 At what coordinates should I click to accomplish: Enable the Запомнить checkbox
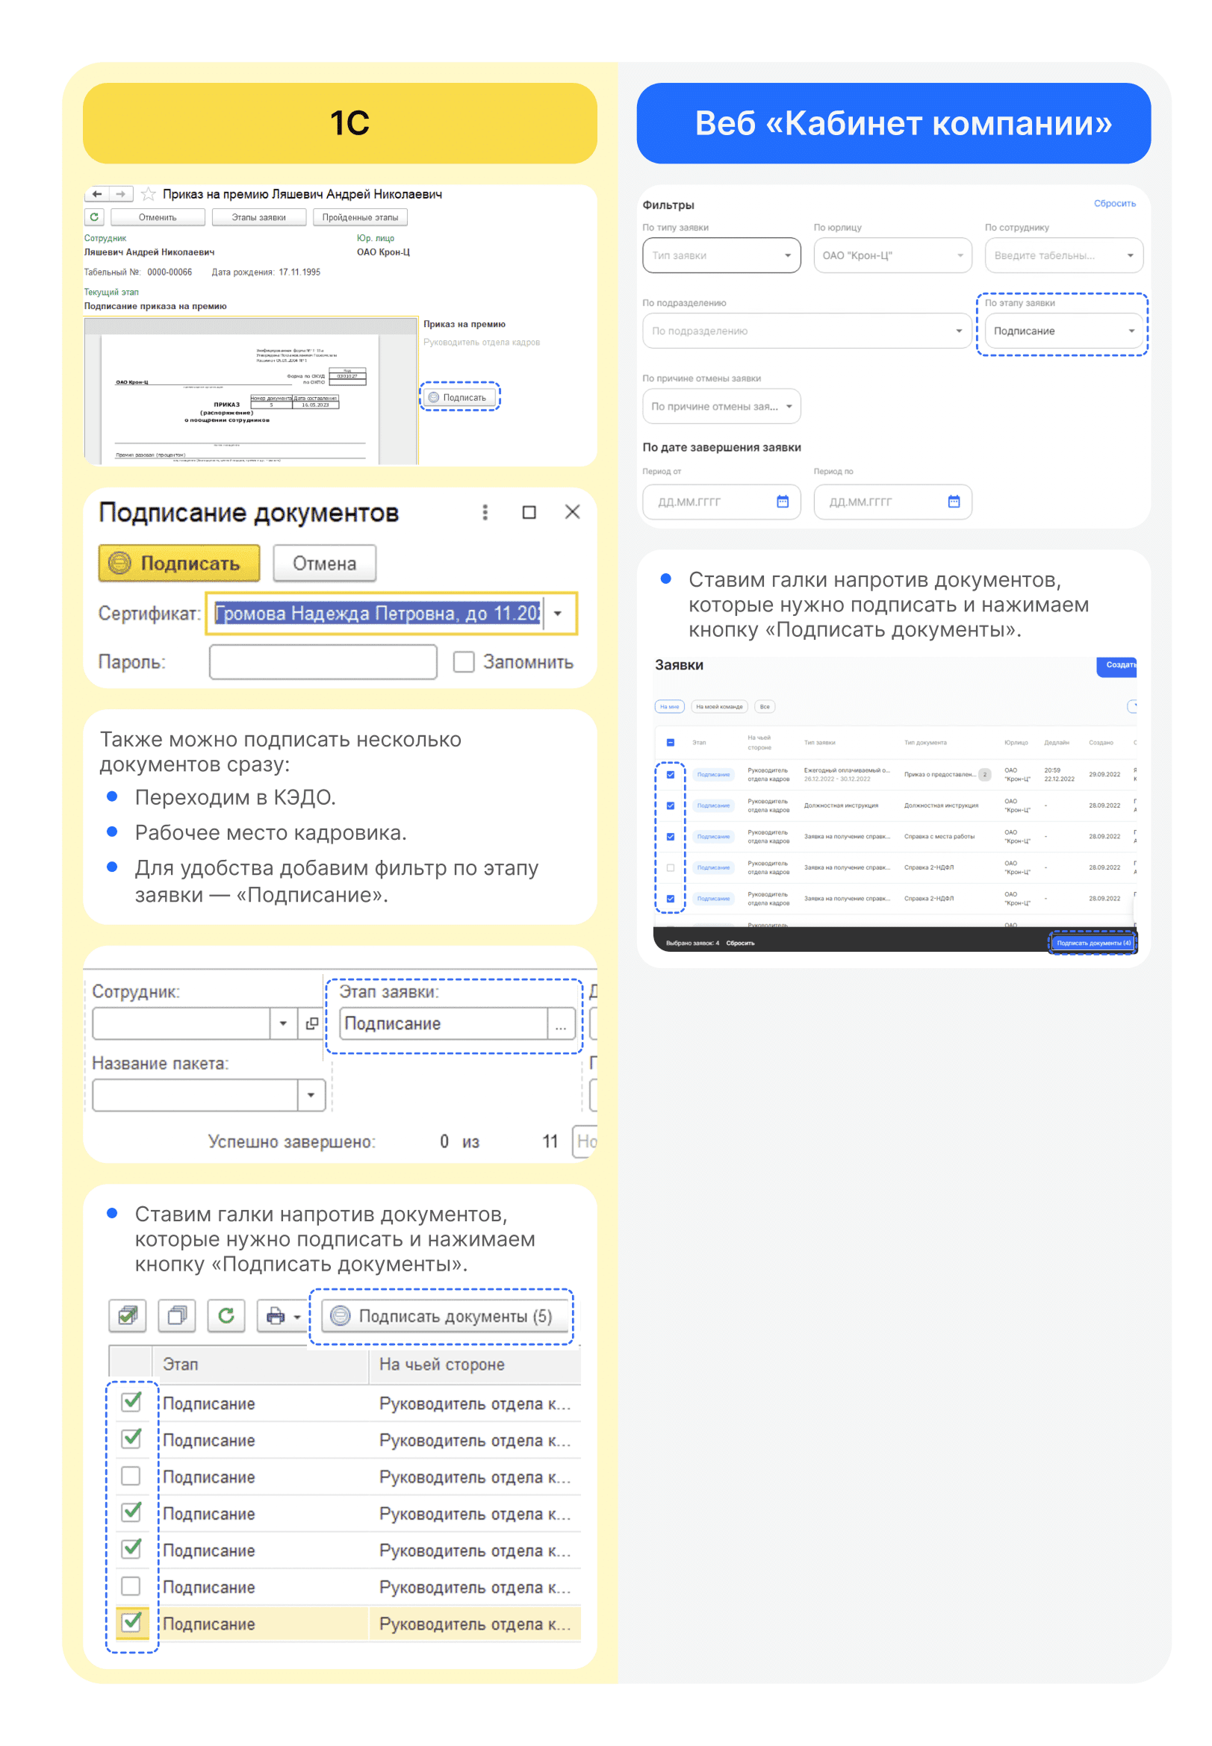click(x=464, y=662)
